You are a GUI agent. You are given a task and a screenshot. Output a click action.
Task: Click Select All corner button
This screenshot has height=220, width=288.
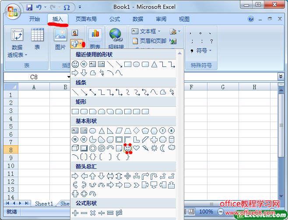tap(11, 87)
